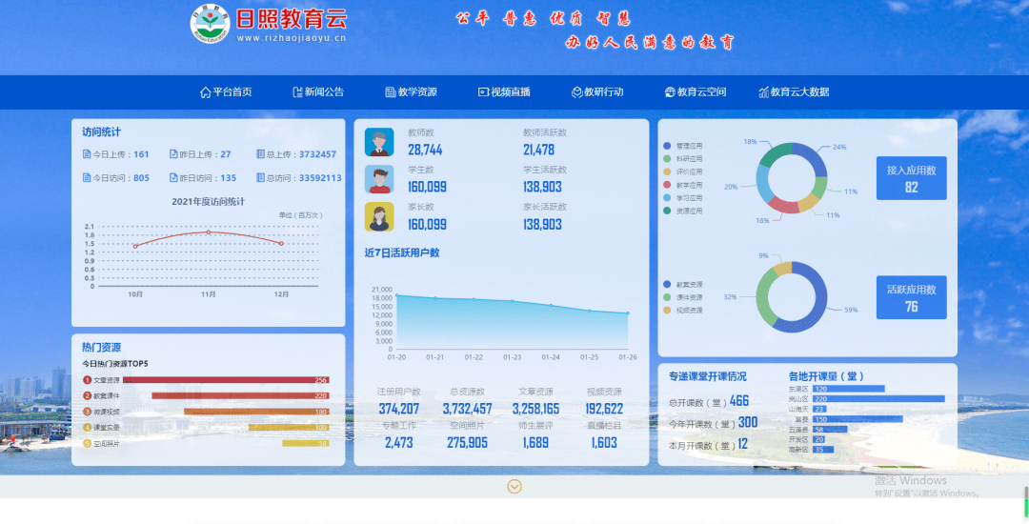
Task: Toggle 管理应用 legend item
Action: 683,147
